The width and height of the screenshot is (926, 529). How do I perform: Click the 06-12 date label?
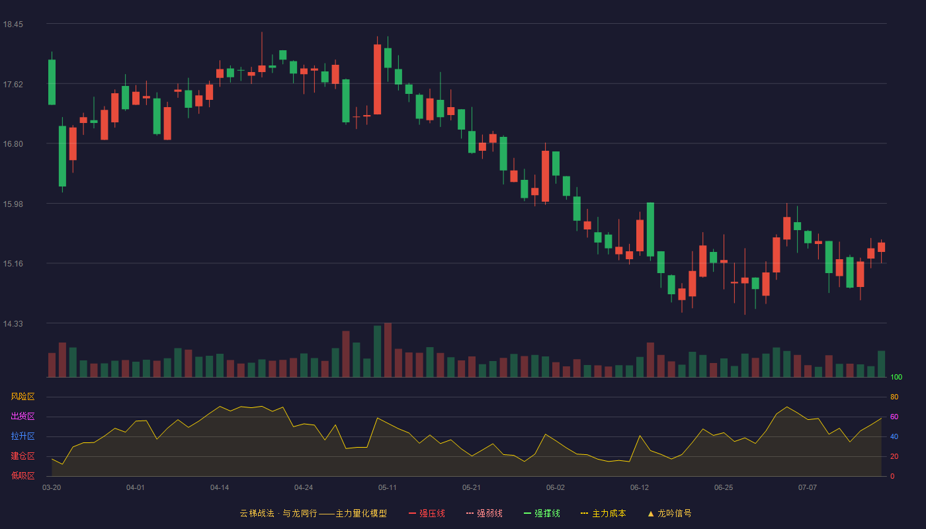pyautogui.click(x=640, y=487)
